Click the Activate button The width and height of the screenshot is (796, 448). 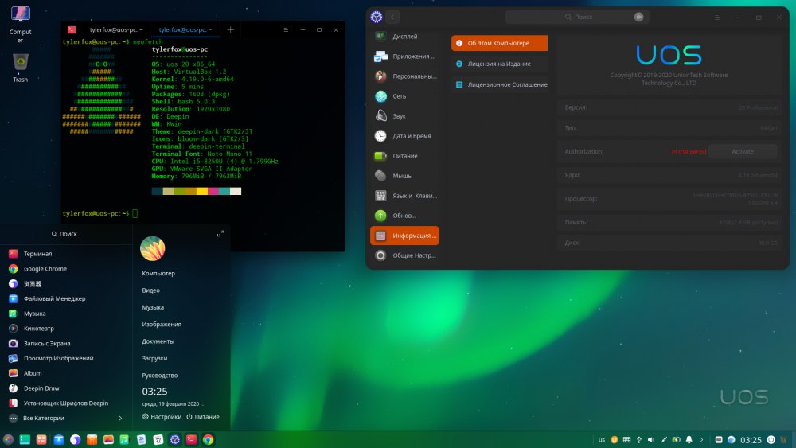click(742, 151)
